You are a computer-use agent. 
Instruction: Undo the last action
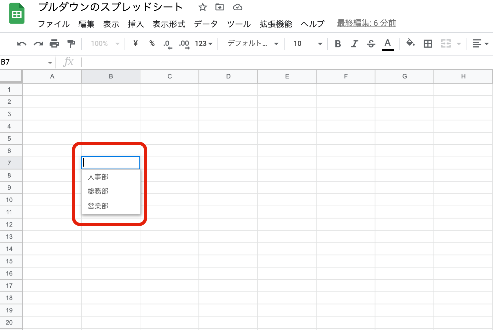coord(22,44)
